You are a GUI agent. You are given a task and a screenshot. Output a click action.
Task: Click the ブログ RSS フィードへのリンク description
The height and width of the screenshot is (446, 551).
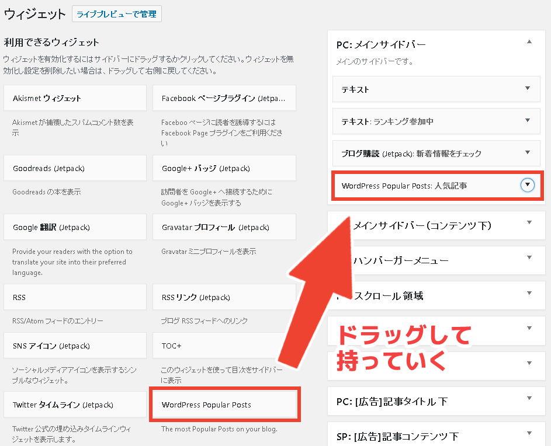pyautogui.click(x=205, y=321)
